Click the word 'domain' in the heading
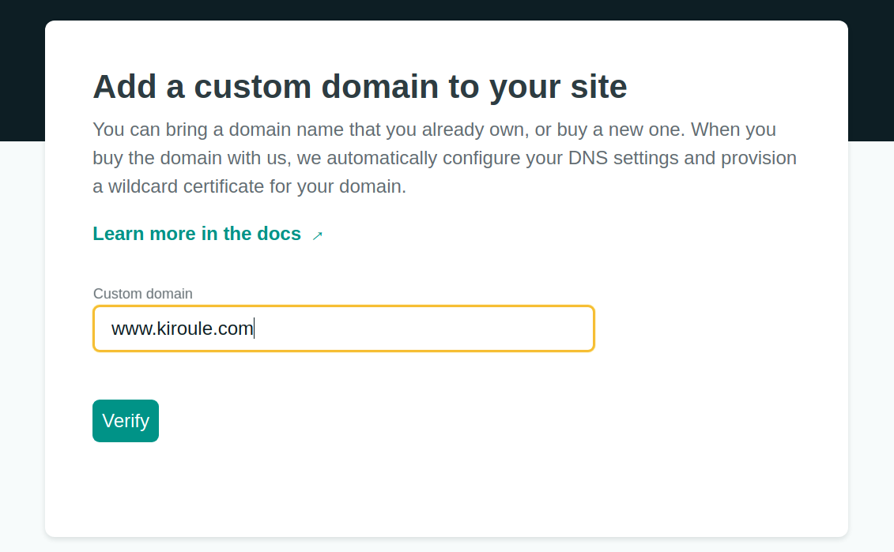This screenshot has width=894, height=552. tap(379, 87)
